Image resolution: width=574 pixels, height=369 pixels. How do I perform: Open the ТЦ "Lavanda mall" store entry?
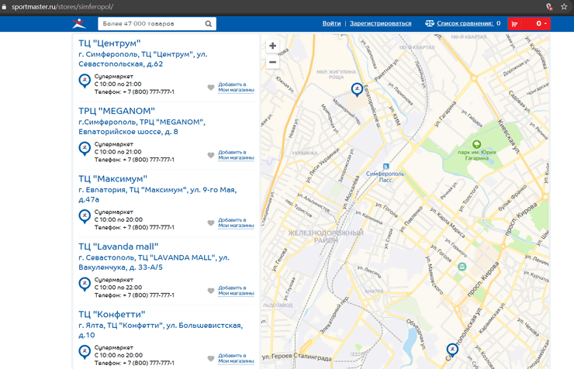point(118,247)
